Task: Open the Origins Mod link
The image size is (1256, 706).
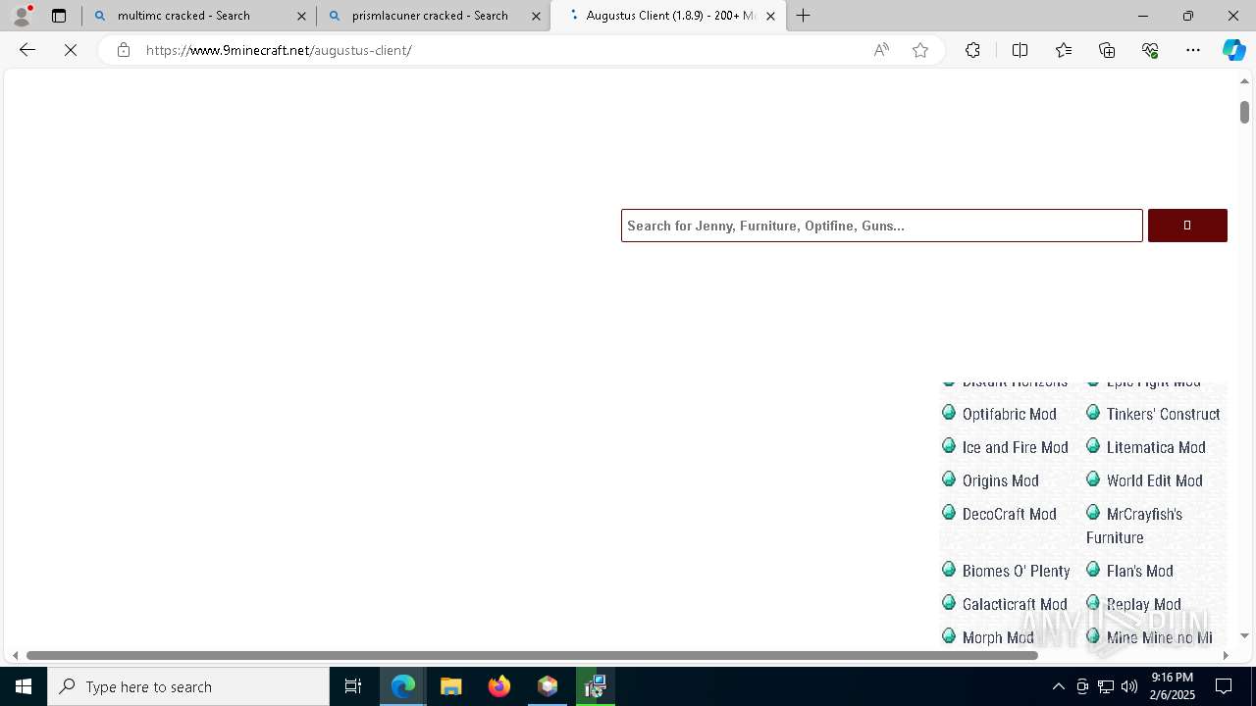Action: [1000, 480]
